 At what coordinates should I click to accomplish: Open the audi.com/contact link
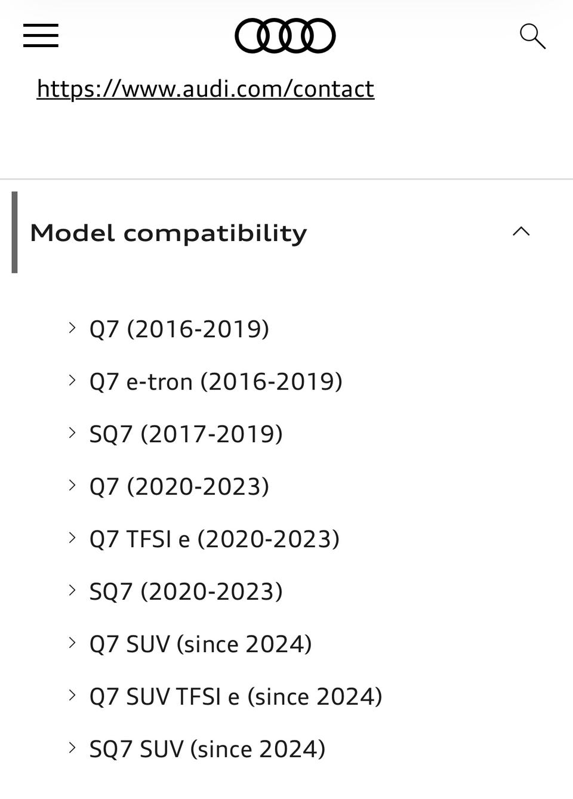pyautogui.click(x=205, y=89)
